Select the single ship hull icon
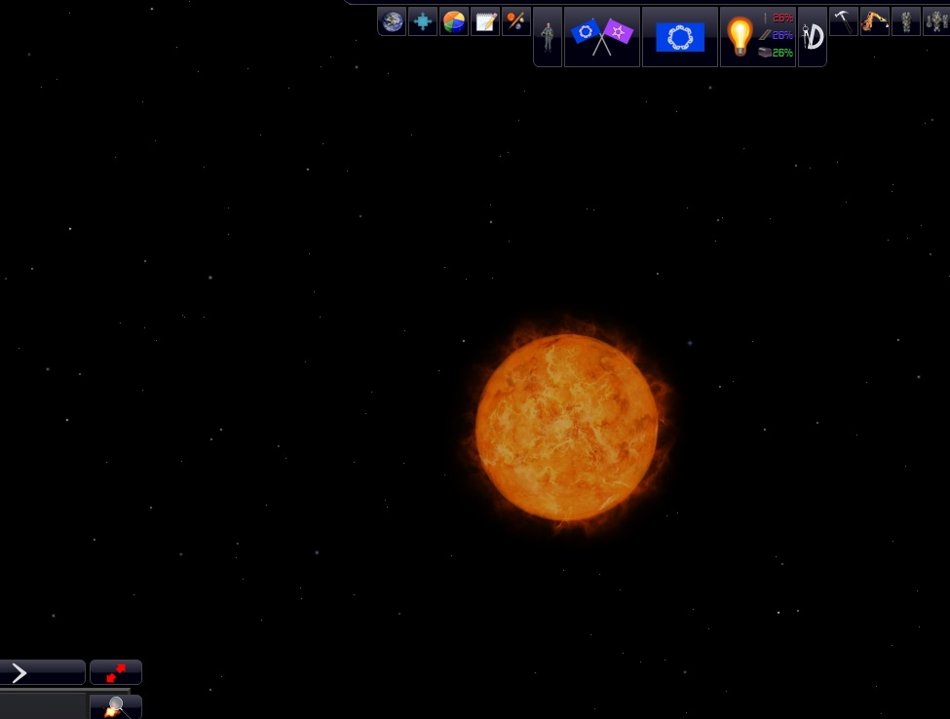The image size is (950, 719). [905, 19]
